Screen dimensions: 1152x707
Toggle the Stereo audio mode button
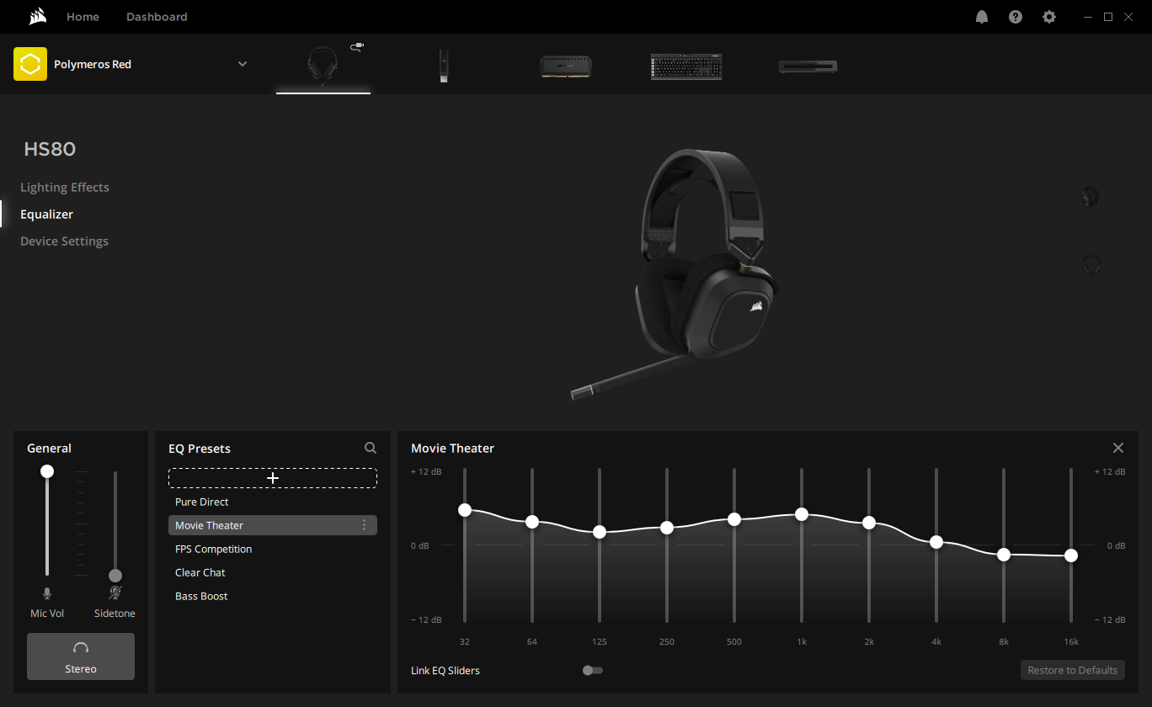tap(81, 656)
